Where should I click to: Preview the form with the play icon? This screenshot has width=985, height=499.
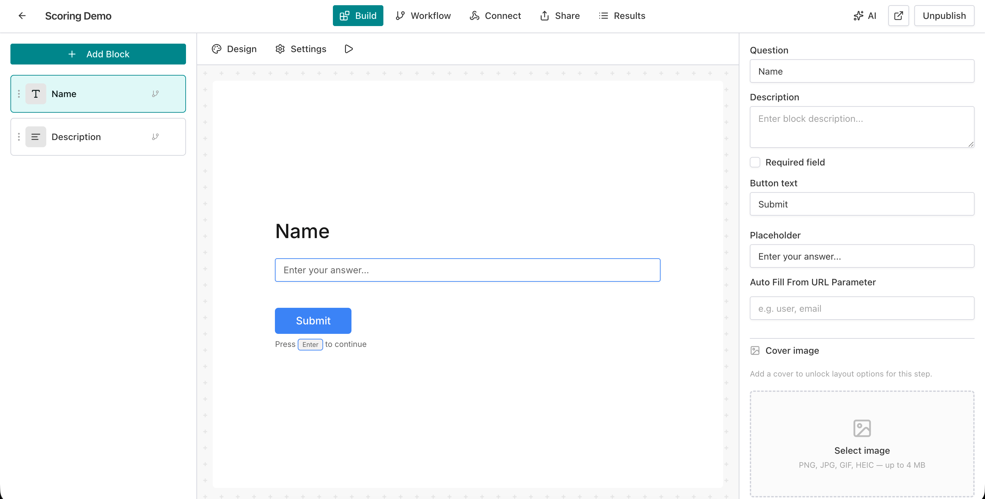348,49
